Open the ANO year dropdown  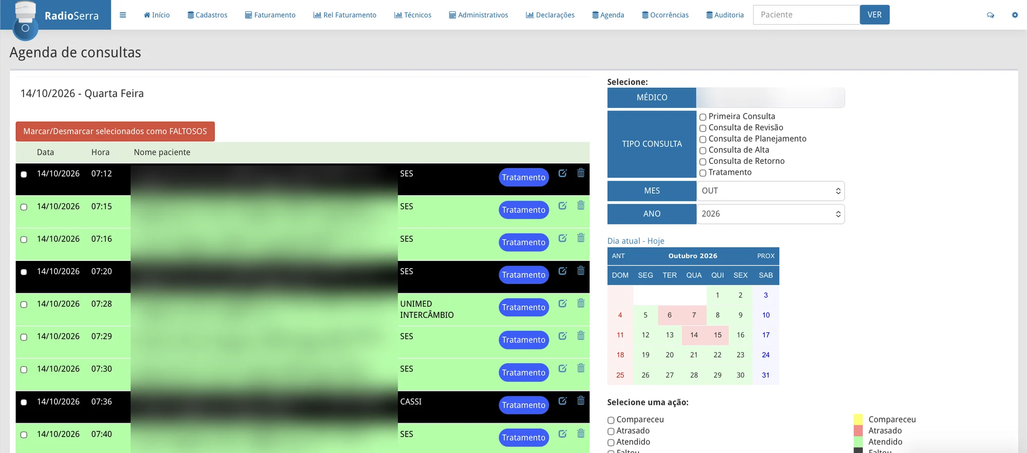pos(770,214)
